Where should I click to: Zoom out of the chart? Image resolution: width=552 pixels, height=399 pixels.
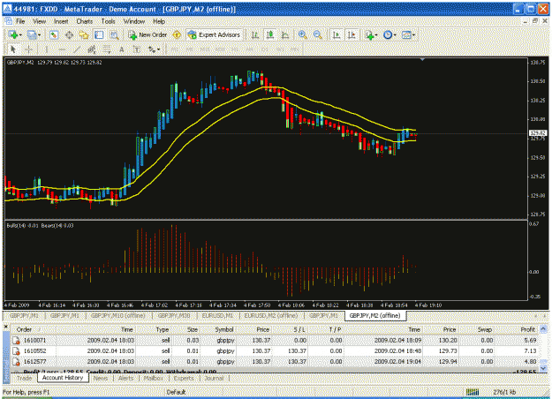[x=318, y=34]
